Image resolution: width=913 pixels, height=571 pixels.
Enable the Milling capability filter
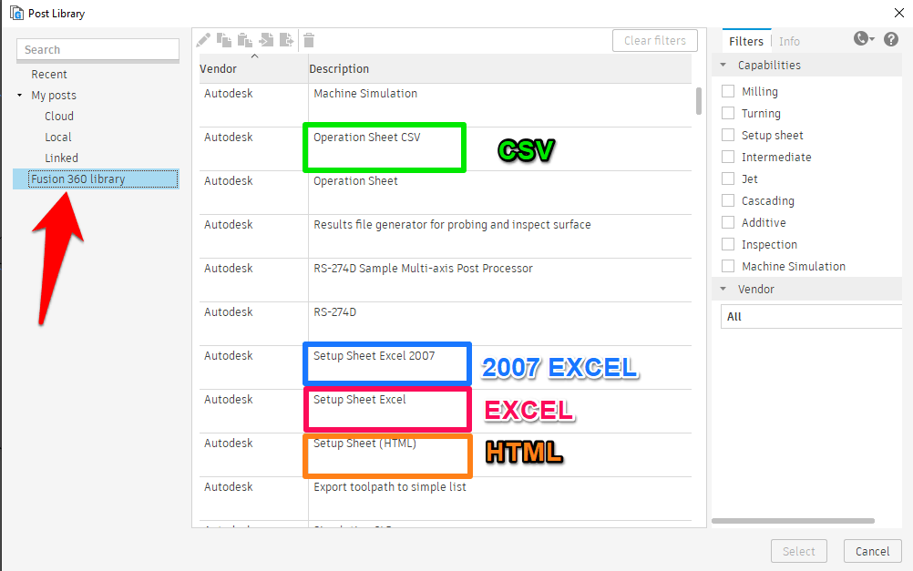tap(727, 91)
